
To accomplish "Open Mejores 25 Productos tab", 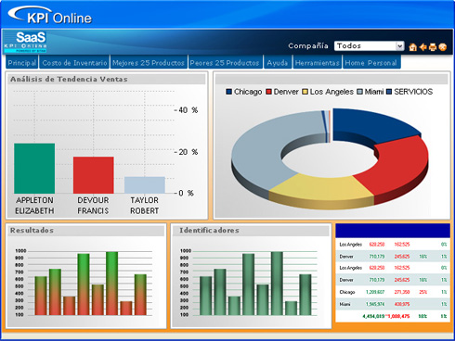I will pyautogui.click(x=149, y=62).
